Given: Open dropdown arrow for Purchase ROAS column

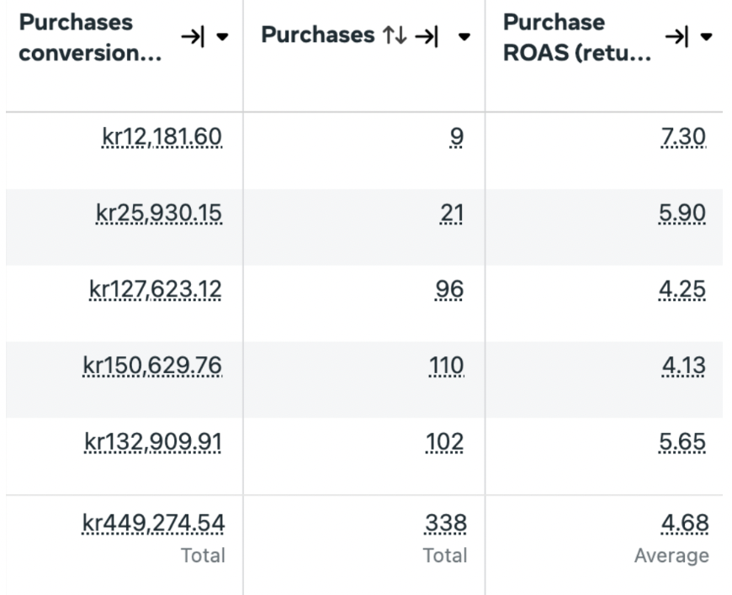Looking at the screenshot, I should tap(706, 36).
